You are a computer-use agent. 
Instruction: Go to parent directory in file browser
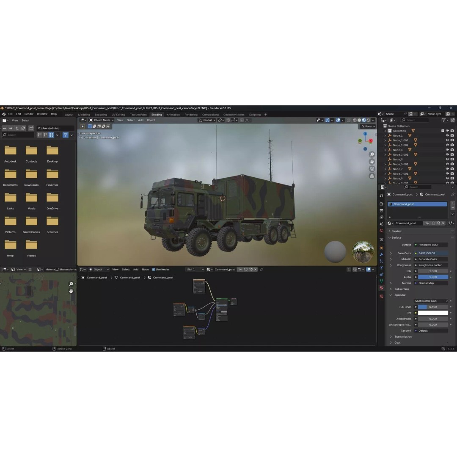pyautogui.click(x=17, y=128)
